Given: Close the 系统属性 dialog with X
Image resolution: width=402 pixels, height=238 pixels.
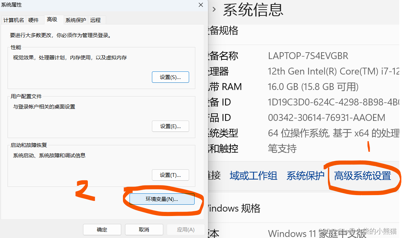Looking at the screenshot, I should coord(201,5).
